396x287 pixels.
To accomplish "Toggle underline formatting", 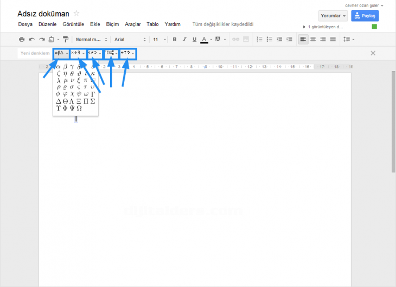I will [x=194, y=40].
